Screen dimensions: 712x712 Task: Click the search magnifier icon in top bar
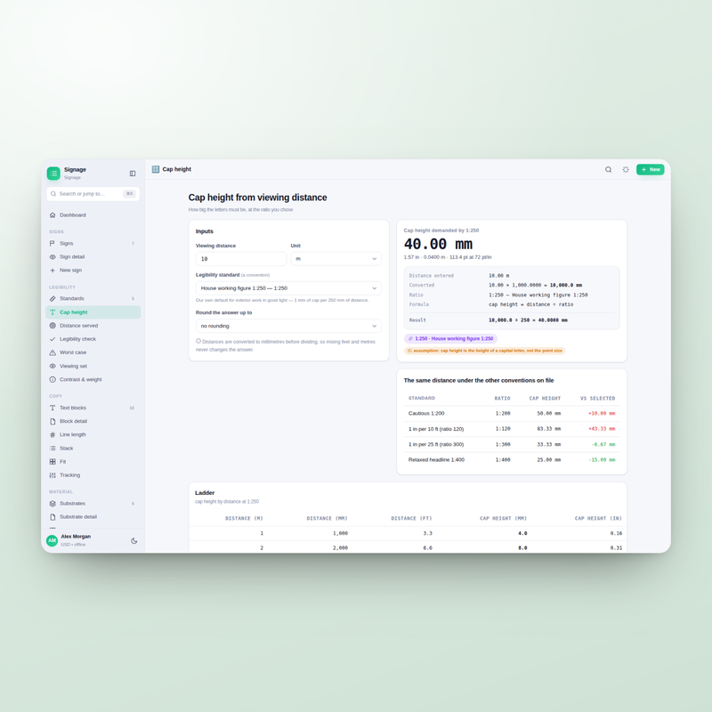click(x=608, y=169)
